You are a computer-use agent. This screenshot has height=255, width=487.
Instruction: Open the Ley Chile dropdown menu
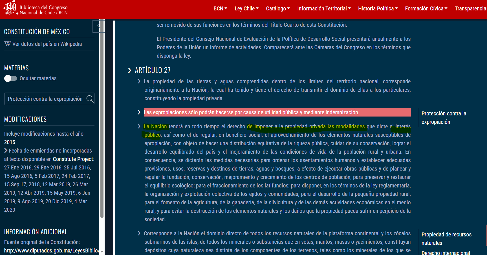(x=246, y=9)
